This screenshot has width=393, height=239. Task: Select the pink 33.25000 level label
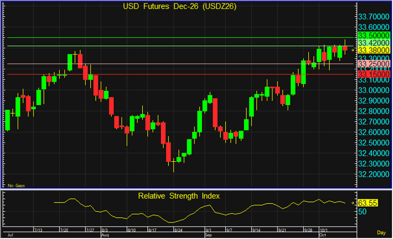coord(374,64)
